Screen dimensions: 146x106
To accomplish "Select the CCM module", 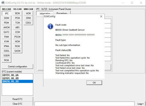I will [18, 32].
